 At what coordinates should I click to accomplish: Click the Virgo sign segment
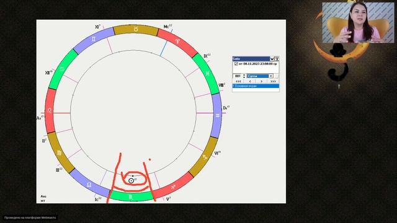point(60,152)
